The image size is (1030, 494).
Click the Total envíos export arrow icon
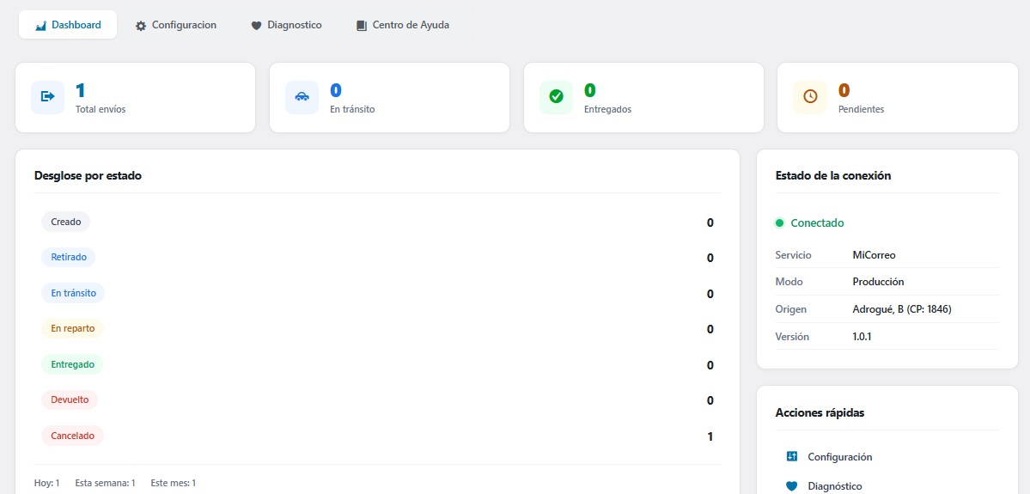(x=47, y=97)
